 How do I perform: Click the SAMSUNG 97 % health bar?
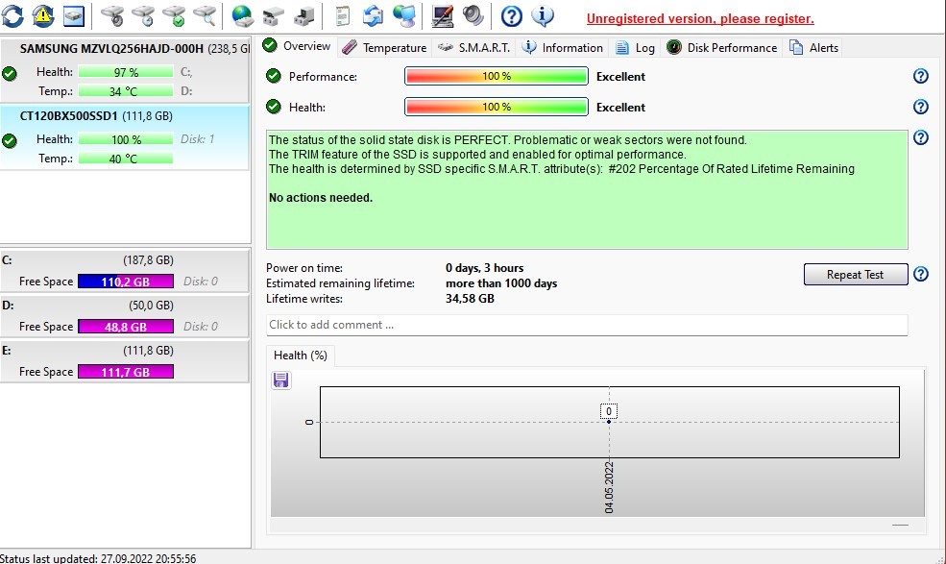coord(126,72)
